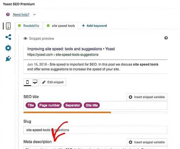Click the snippet preview help question icon
The image size is (180, 149).
(x=166, y=38)
